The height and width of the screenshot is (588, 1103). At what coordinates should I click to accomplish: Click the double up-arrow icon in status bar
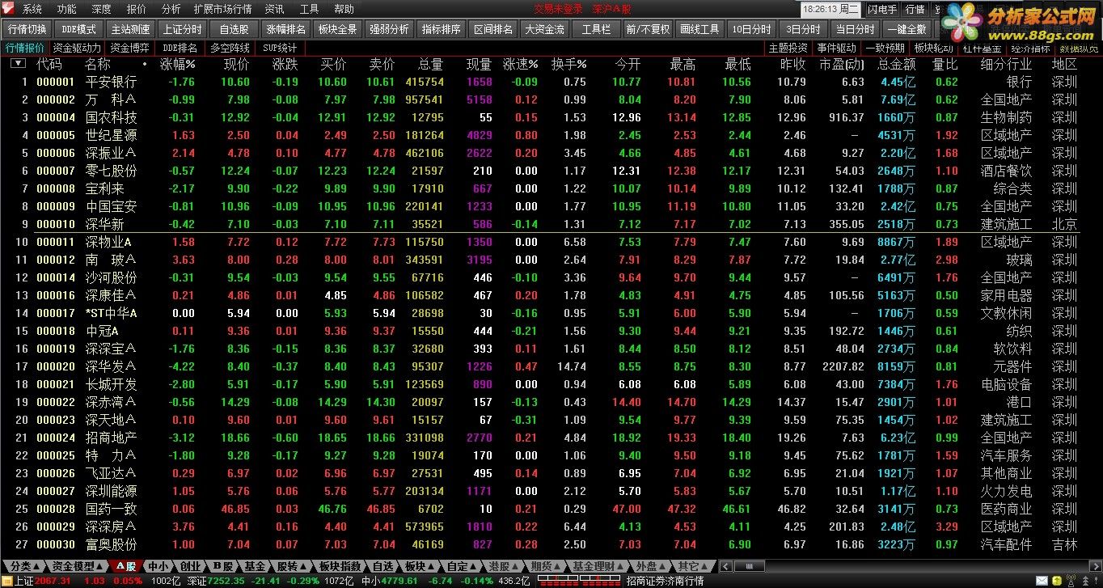(1085, 581)
